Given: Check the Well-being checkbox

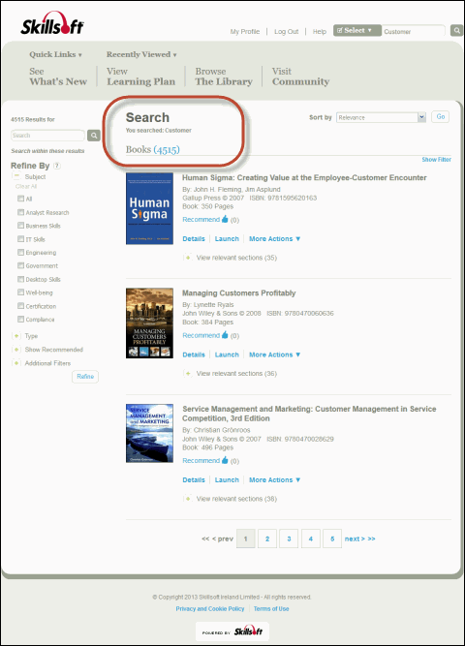Looking at the screenshot, I should (x=20, y=292).
